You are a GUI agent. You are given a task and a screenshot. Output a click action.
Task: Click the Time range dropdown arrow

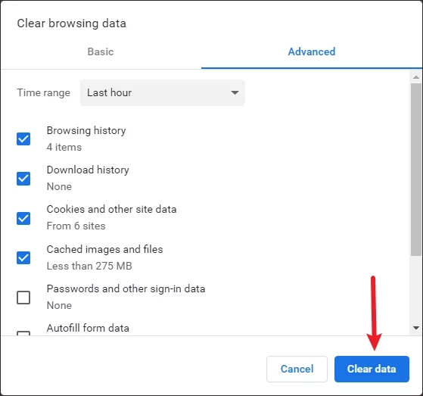pos(235,93)
